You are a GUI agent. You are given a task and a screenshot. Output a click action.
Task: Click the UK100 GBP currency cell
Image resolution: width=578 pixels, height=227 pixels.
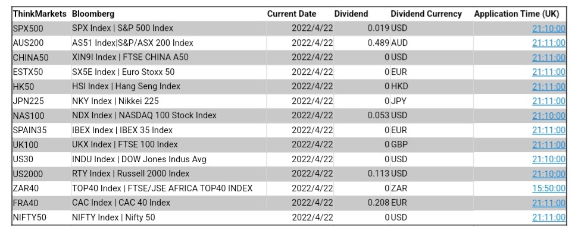point(432,144)
